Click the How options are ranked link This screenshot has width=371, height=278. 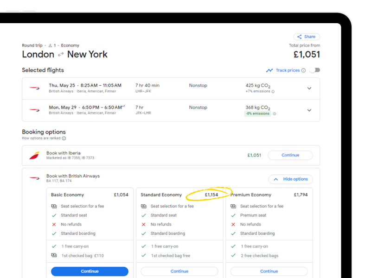pyautogui.click(x=41, y=139)
